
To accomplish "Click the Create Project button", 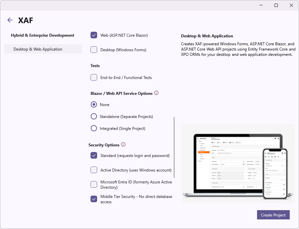I will point(273,215).
